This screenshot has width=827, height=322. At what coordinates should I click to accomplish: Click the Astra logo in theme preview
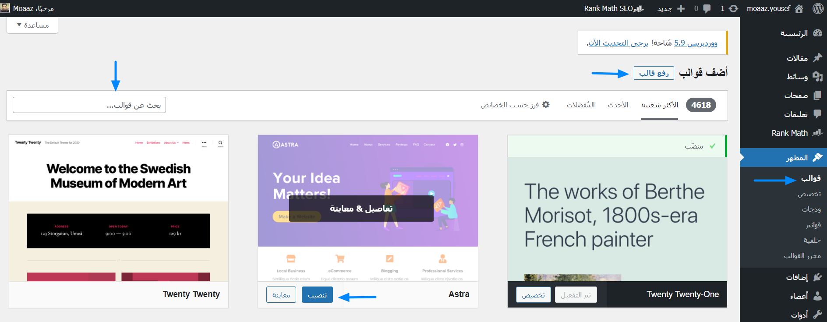point(285,145)
